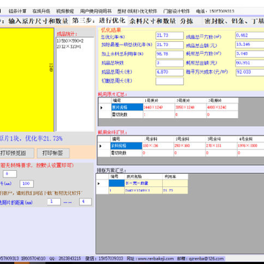Screen dimensions: 264x264
Task: Click the 4号余料 column header
Action: (251, 139)
